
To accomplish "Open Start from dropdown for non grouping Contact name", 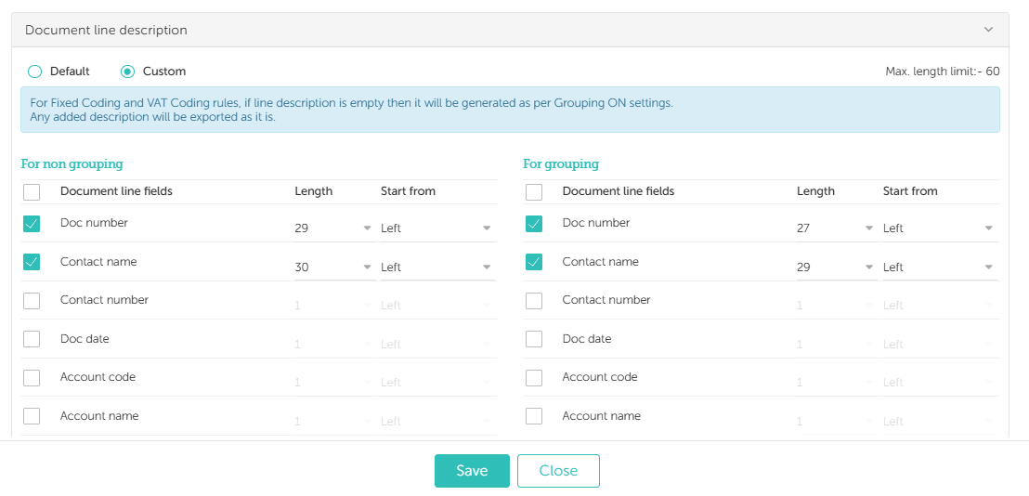I will pyautogui.click(x=436, y=268).
